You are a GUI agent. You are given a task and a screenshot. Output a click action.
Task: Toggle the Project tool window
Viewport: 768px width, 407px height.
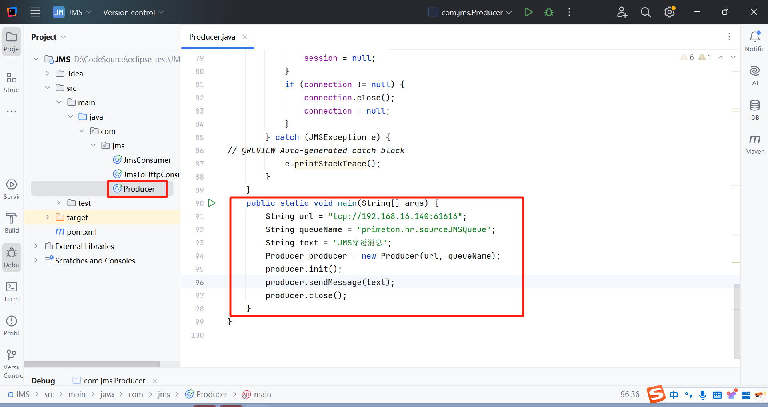pyautogui.click(x=12, y=42)
